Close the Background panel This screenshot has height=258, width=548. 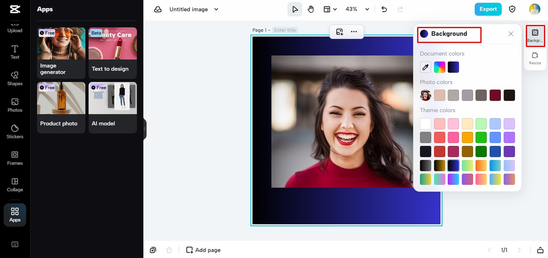click(x=511, y=34)
